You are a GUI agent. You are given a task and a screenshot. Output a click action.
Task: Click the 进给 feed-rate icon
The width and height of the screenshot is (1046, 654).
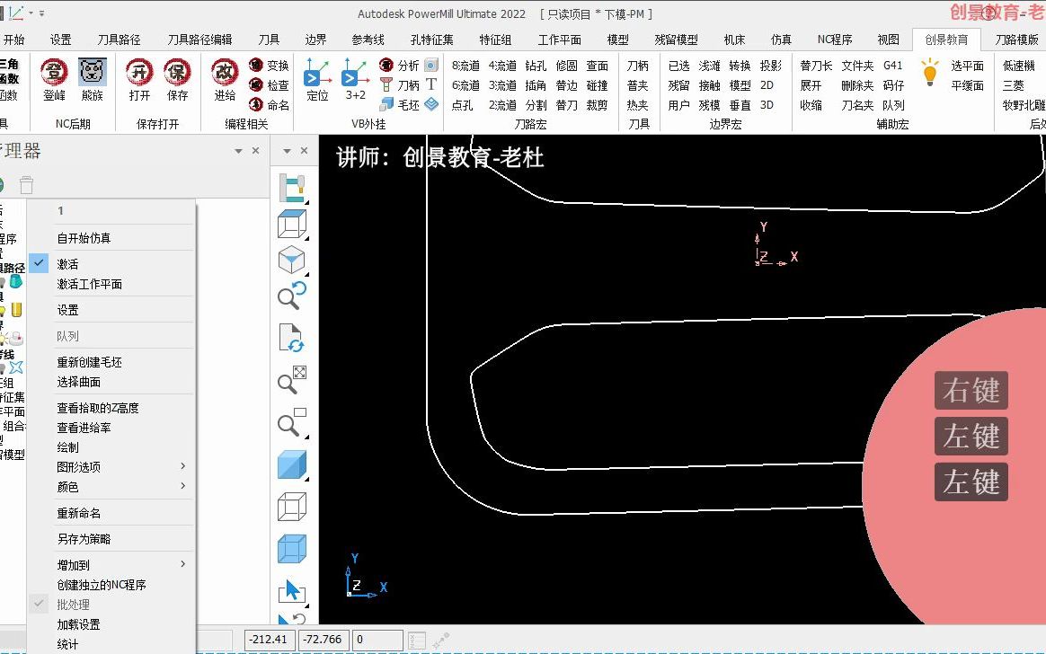225,72
